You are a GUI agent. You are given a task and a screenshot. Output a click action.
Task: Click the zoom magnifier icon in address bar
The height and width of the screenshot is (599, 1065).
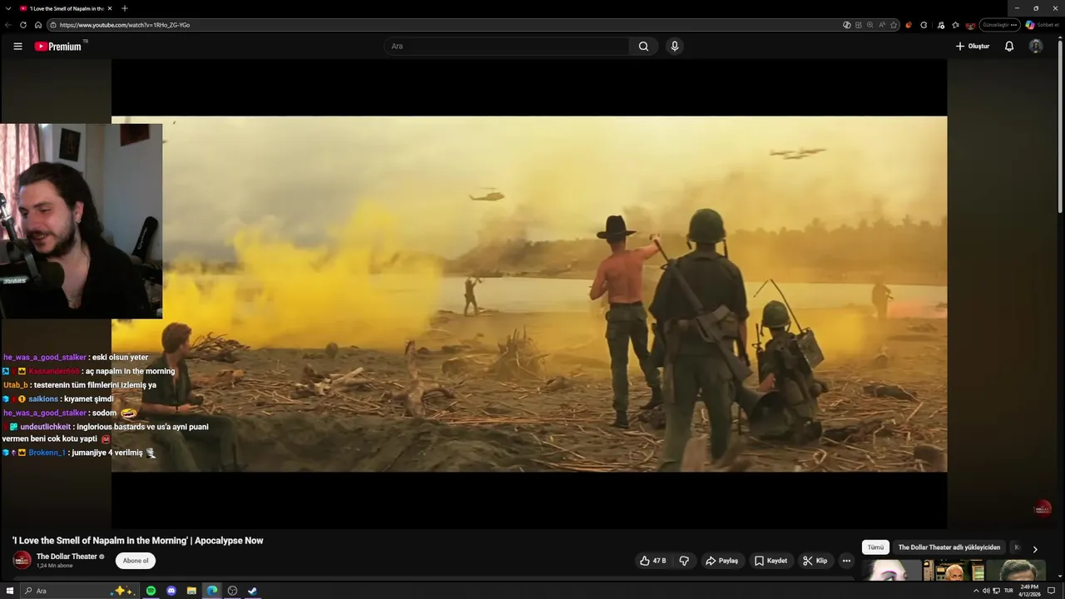870,25
